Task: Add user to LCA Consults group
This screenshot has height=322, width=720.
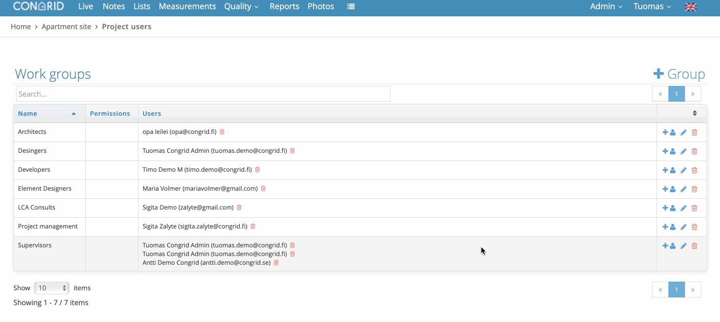Action: (669, 208)
